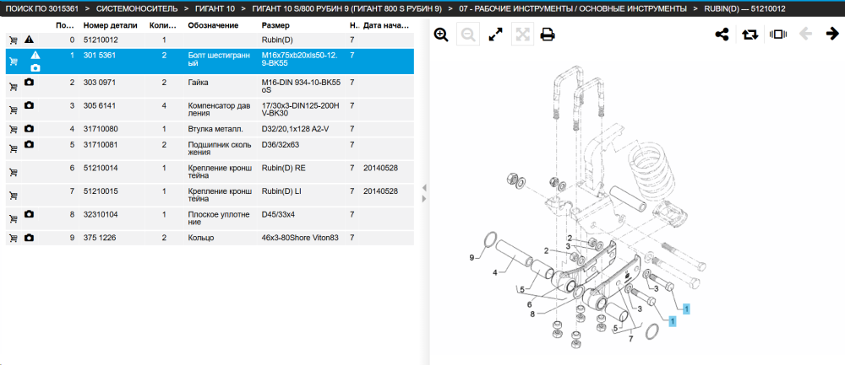Image resolution: width=845 pixels, height=365 pixels.
Task: Open the warning icon on row 51210012
Action: 29,40
